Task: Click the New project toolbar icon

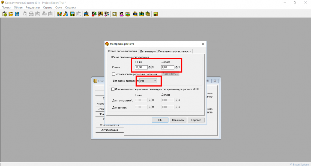Action: click(x=5, y=14)
